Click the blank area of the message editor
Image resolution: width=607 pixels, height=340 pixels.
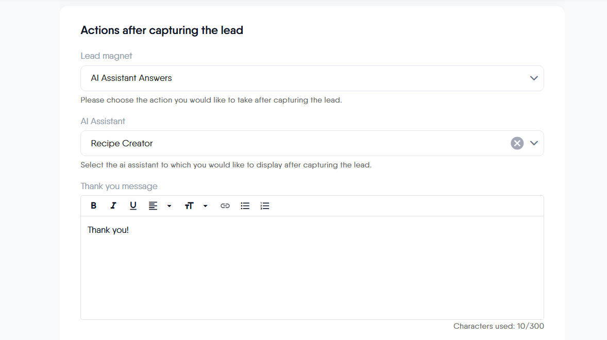coord(312,278)
